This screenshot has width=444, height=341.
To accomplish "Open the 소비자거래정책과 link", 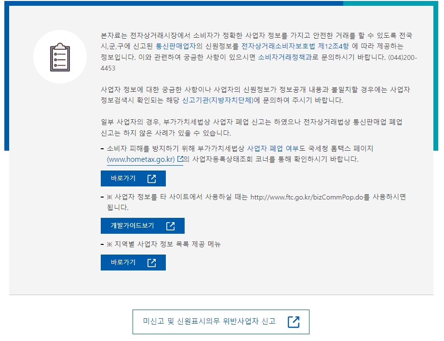I will (285, 57).
